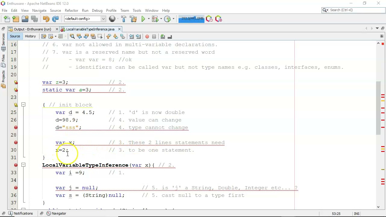Viewport: 386px width, 217px height.
Task: Start macro recording red button
Action: [147, 36]
